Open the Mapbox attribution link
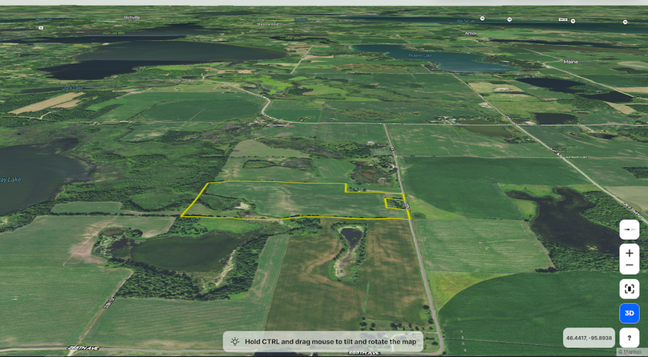Viewport: 648px width, 357px height. pyautogui.click(x=630, y=352)
